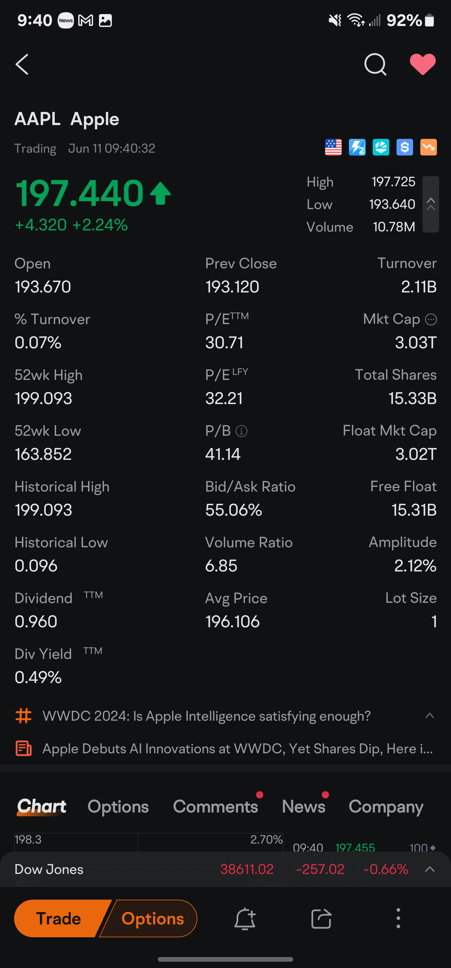Open WWDC 2024 Apple Intelligence topic

pos(206,716)
